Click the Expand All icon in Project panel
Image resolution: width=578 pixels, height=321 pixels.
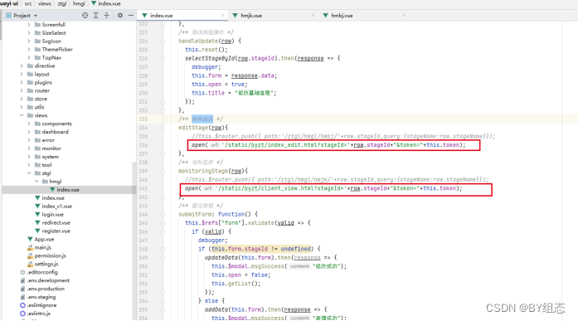[96, 16]
